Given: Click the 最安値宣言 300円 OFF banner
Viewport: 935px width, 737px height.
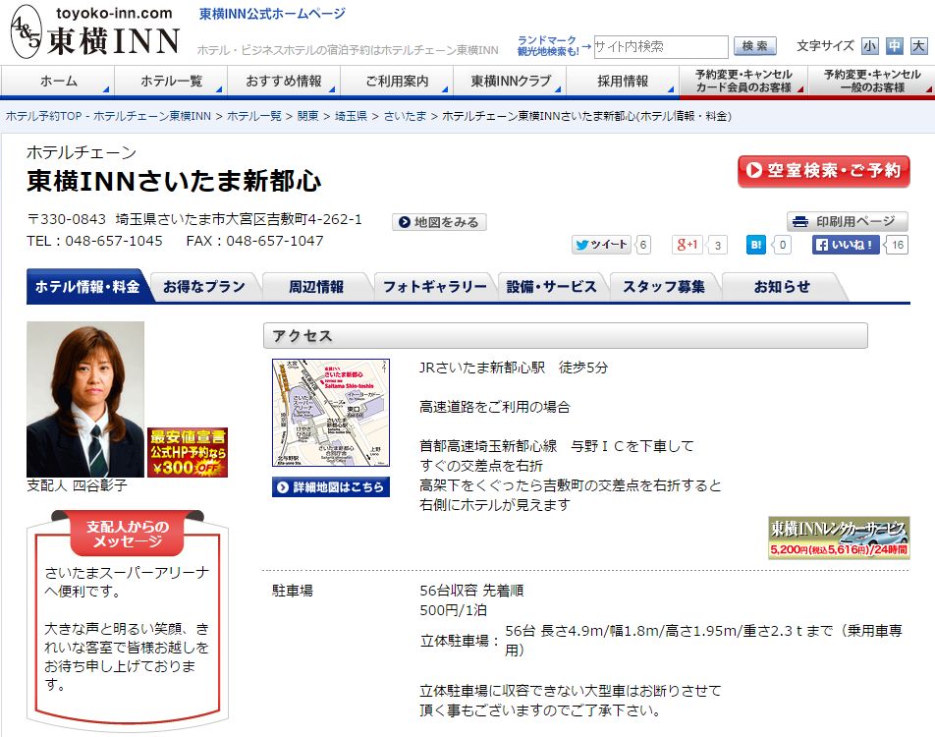Looking at the screenshot, I should tap(188, 452).
